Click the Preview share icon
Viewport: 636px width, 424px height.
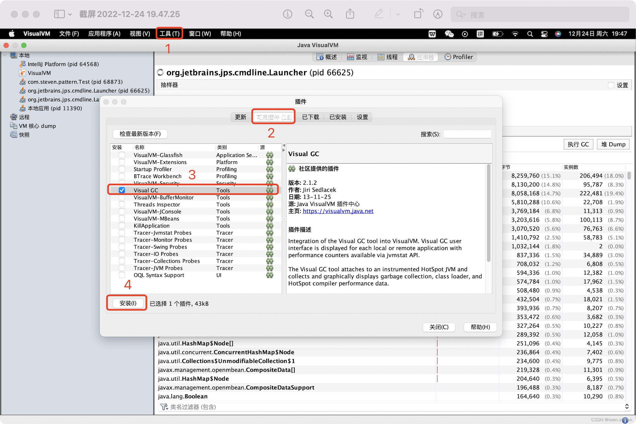350,14
